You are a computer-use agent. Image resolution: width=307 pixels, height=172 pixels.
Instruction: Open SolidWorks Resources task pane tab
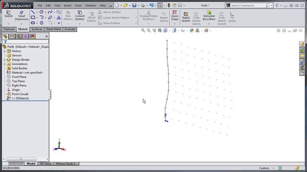coord(302,44)
